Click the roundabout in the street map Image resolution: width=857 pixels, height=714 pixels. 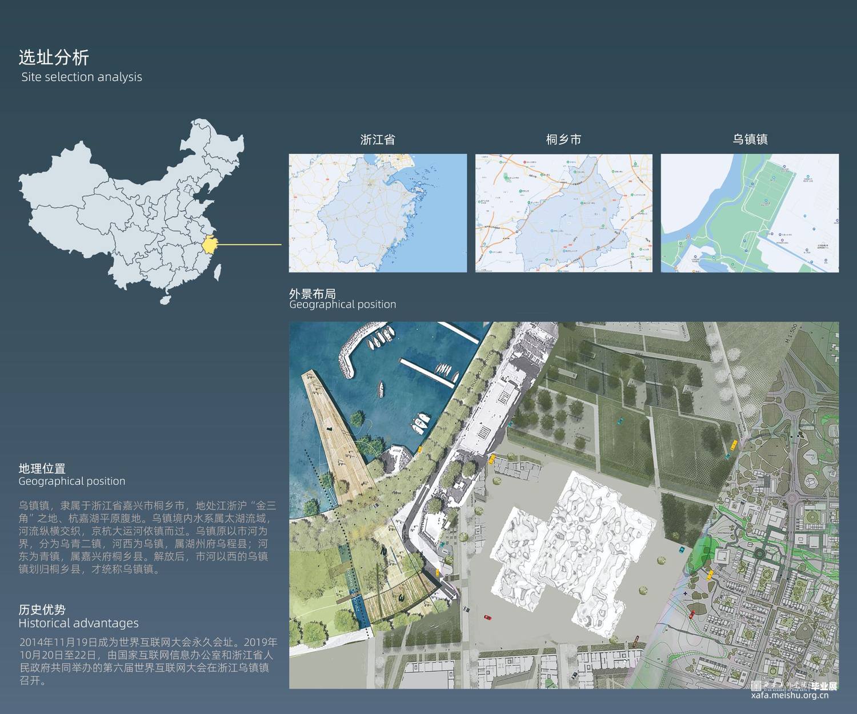[x=791, y=499]
